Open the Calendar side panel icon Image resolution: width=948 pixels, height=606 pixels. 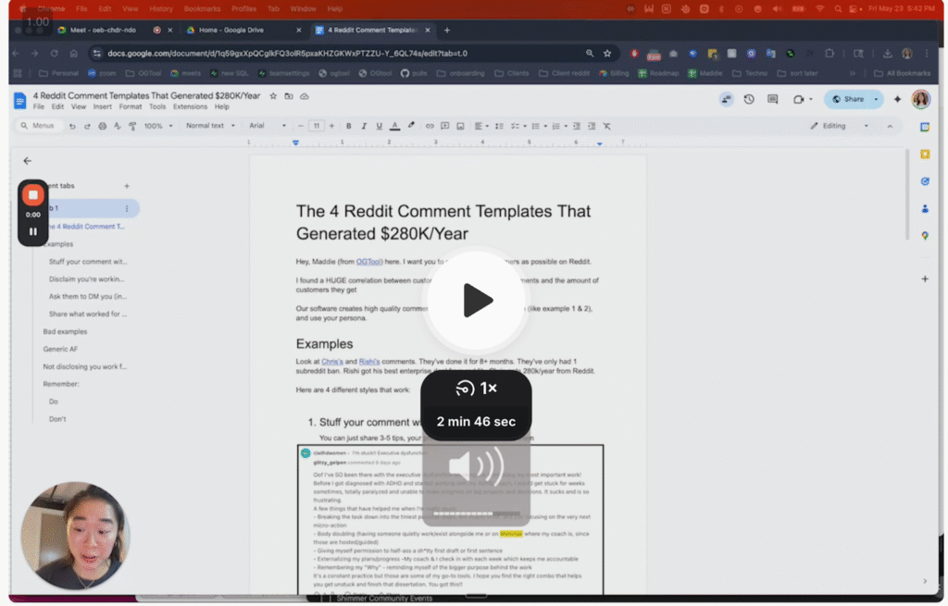point(925,128)
